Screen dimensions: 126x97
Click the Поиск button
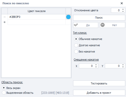99,18
